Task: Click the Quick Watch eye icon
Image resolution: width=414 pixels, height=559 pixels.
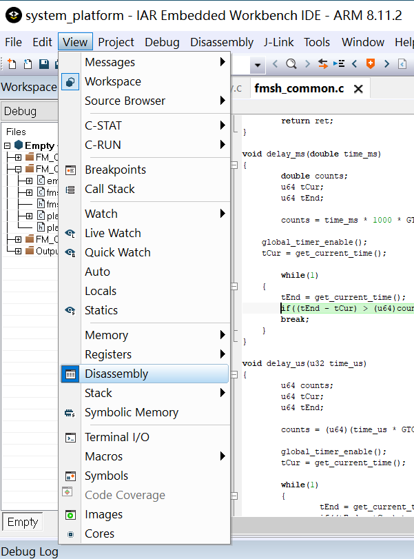Action: (70, 252)
